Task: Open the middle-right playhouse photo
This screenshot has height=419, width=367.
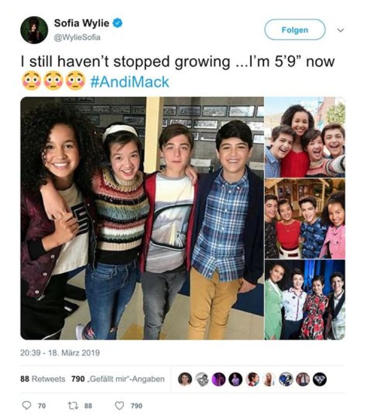Action: pos(305,218)
